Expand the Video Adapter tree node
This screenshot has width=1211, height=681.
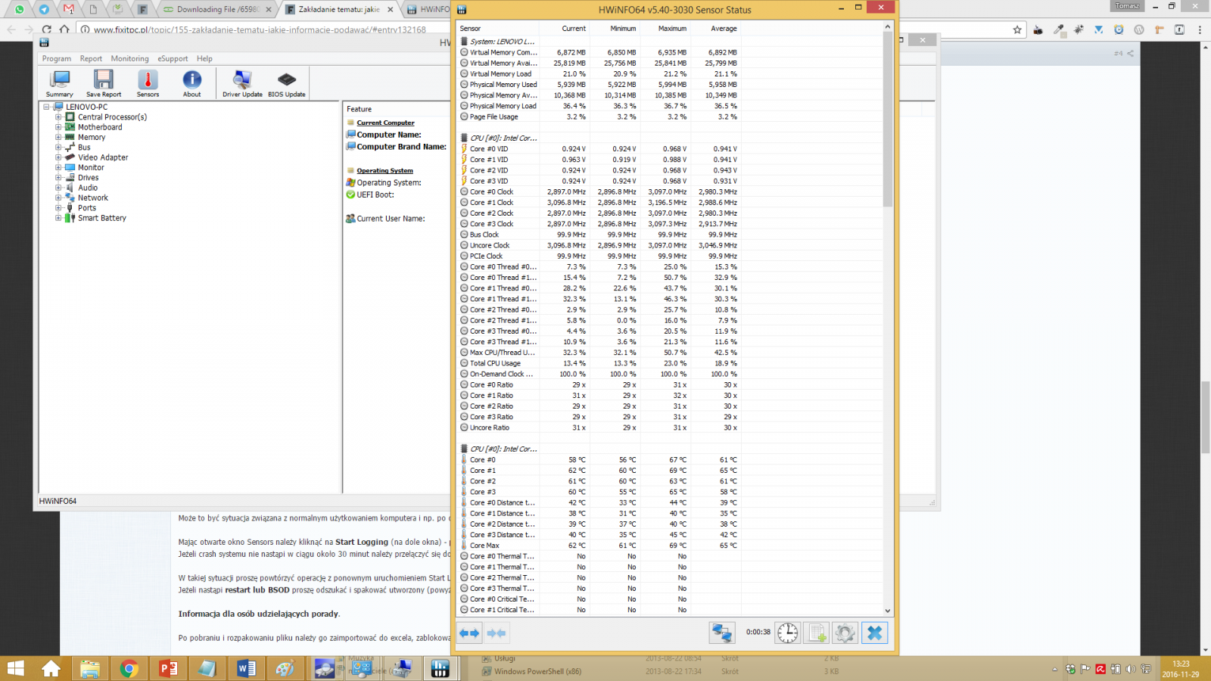[58, 157]
